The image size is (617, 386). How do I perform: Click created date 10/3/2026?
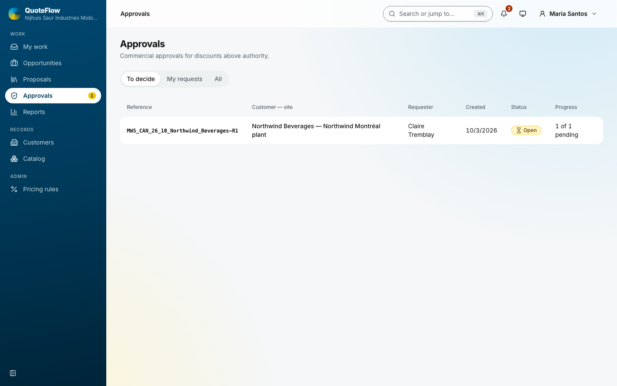coord(482,130)
